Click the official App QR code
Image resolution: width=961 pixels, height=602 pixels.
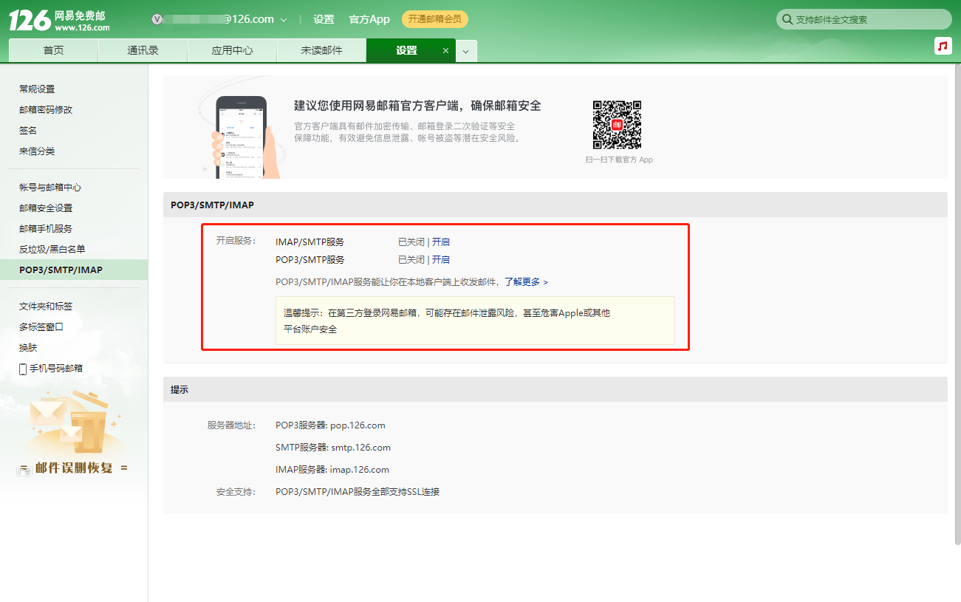618,125
